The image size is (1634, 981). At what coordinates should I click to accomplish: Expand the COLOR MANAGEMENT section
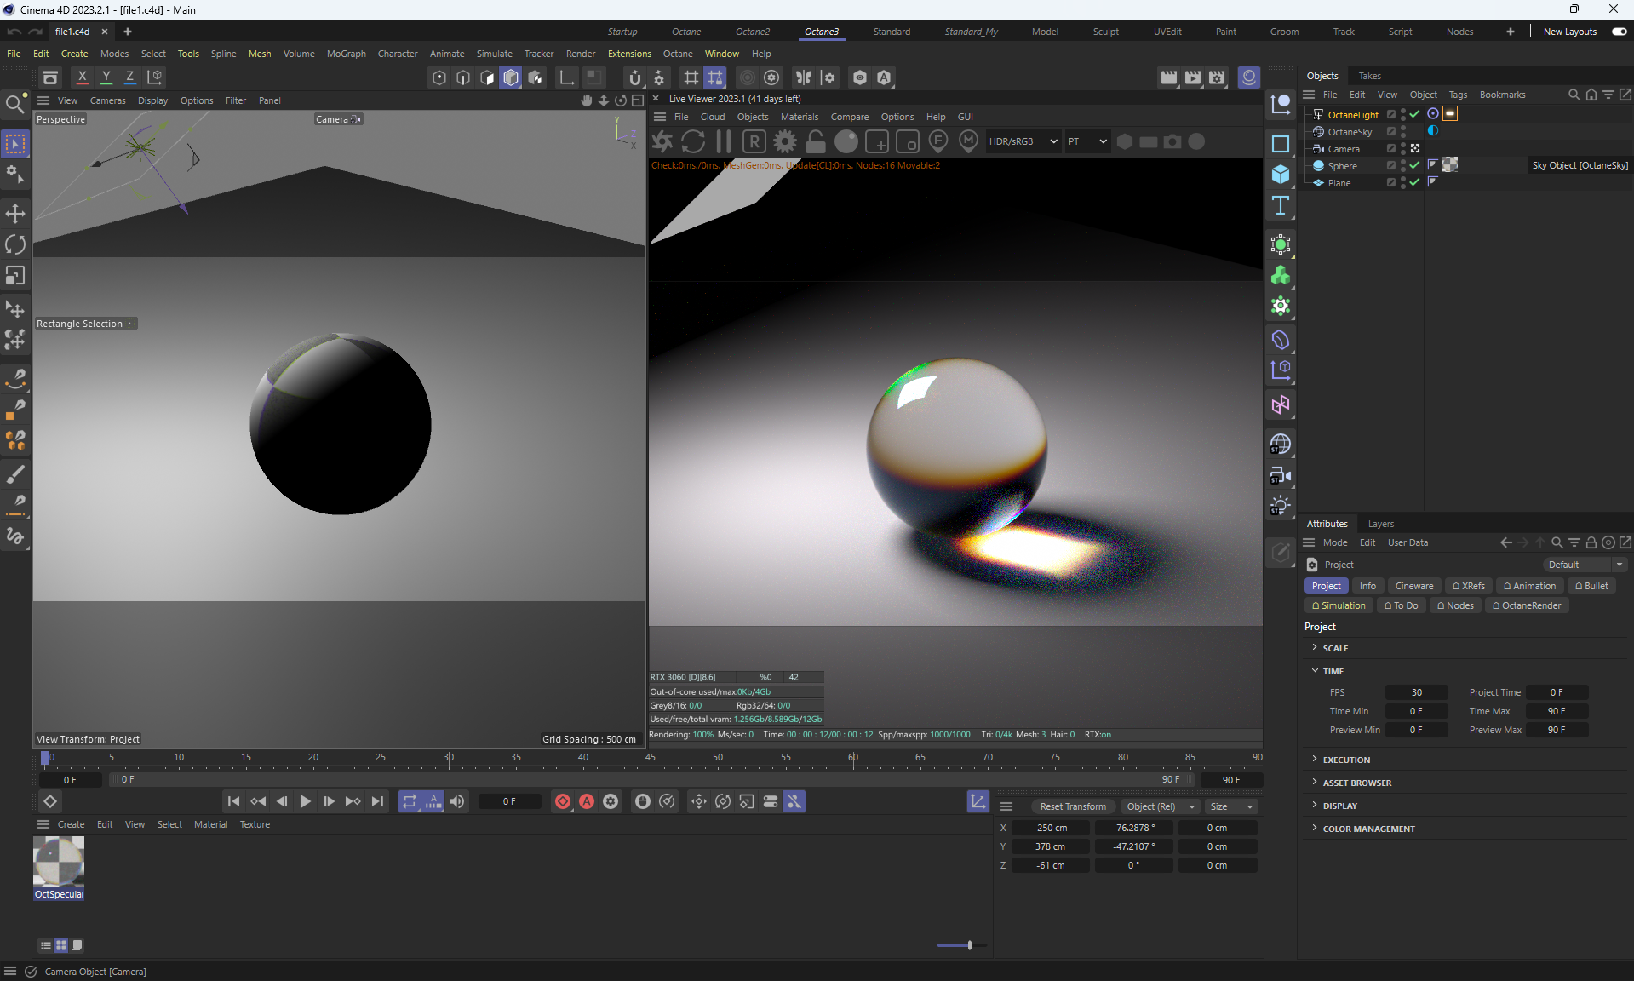click(x=1367, y=829)
